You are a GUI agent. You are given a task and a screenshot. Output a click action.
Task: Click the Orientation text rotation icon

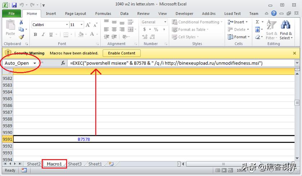point(125,37)
